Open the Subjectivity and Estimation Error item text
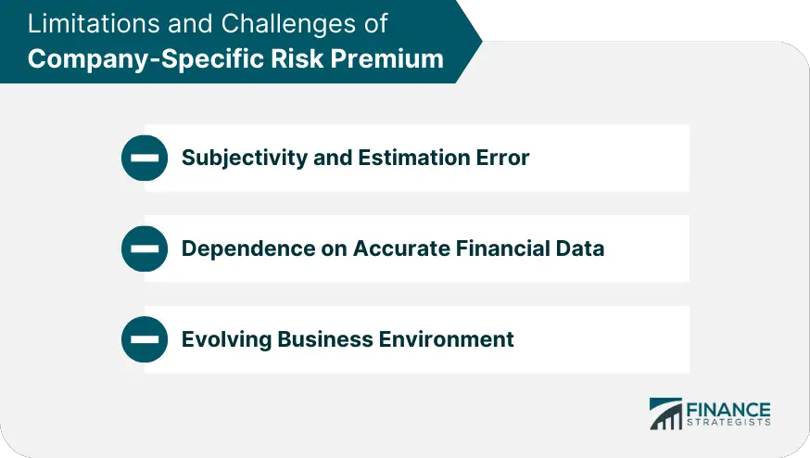 [x=355, y=158]
